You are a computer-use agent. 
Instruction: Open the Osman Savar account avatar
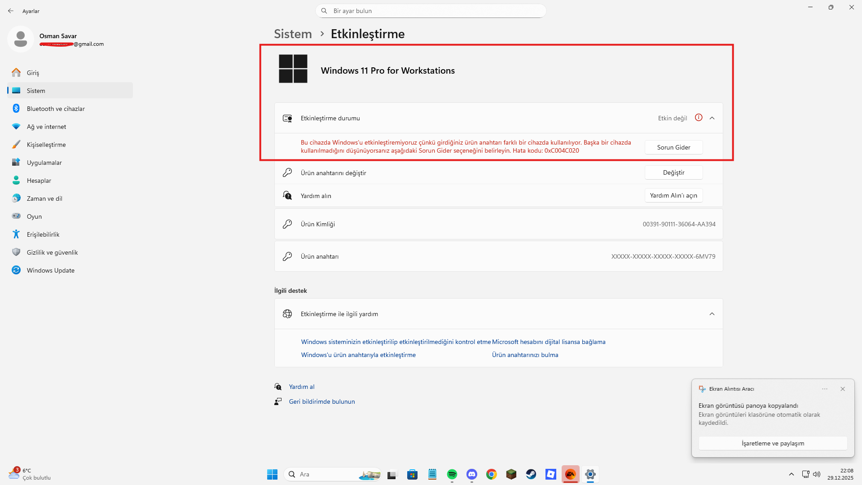(21, 39)
